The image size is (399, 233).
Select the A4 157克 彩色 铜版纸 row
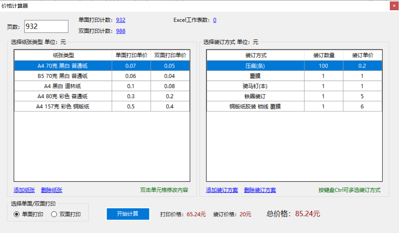102,106
